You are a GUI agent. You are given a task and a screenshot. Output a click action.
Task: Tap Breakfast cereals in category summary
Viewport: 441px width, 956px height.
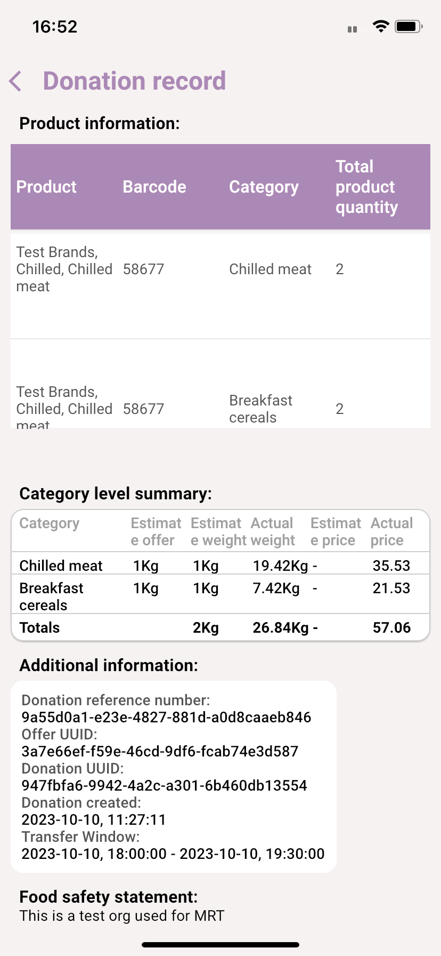(51, 596)
